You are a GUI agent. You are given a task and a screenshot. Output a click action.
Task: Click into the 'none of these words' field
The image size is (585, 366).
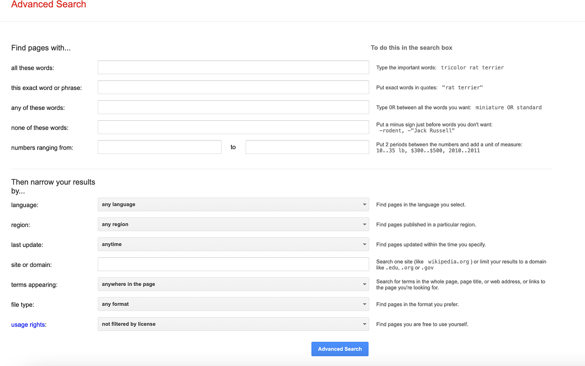pyautogui.click(x=233, y=127)
